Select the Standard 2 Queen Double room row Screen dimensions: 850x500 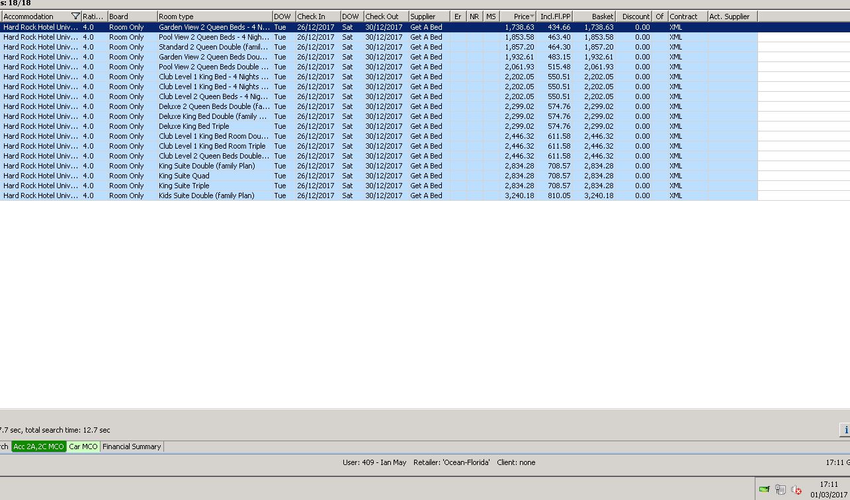click(378, 47)
